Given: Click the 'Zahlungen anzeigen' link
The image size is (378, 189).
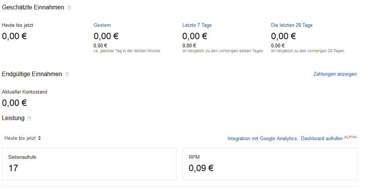Looking at the screenshot, I should click(335, 74).
